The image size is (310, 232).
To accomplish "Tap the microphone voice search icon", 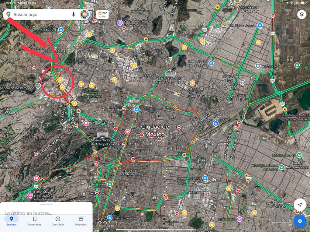I will [73, 14].
